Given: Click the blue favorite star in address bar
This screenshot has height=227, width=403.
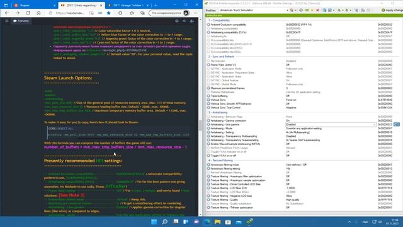Looking at the screenshot, I should click(109, 13).
